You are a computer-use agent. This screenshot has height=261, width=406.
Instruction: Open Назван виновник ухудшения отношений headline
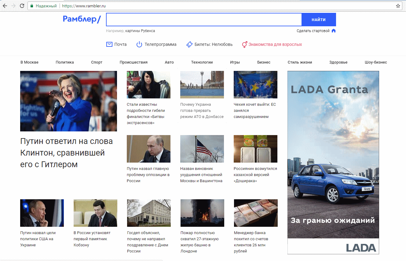coord(201,175)
